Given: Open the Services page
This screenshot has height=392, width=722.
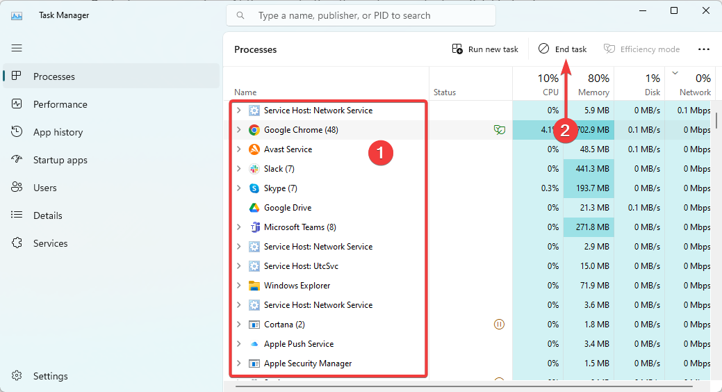Looking at the screenshot, I should coord(111,243).
